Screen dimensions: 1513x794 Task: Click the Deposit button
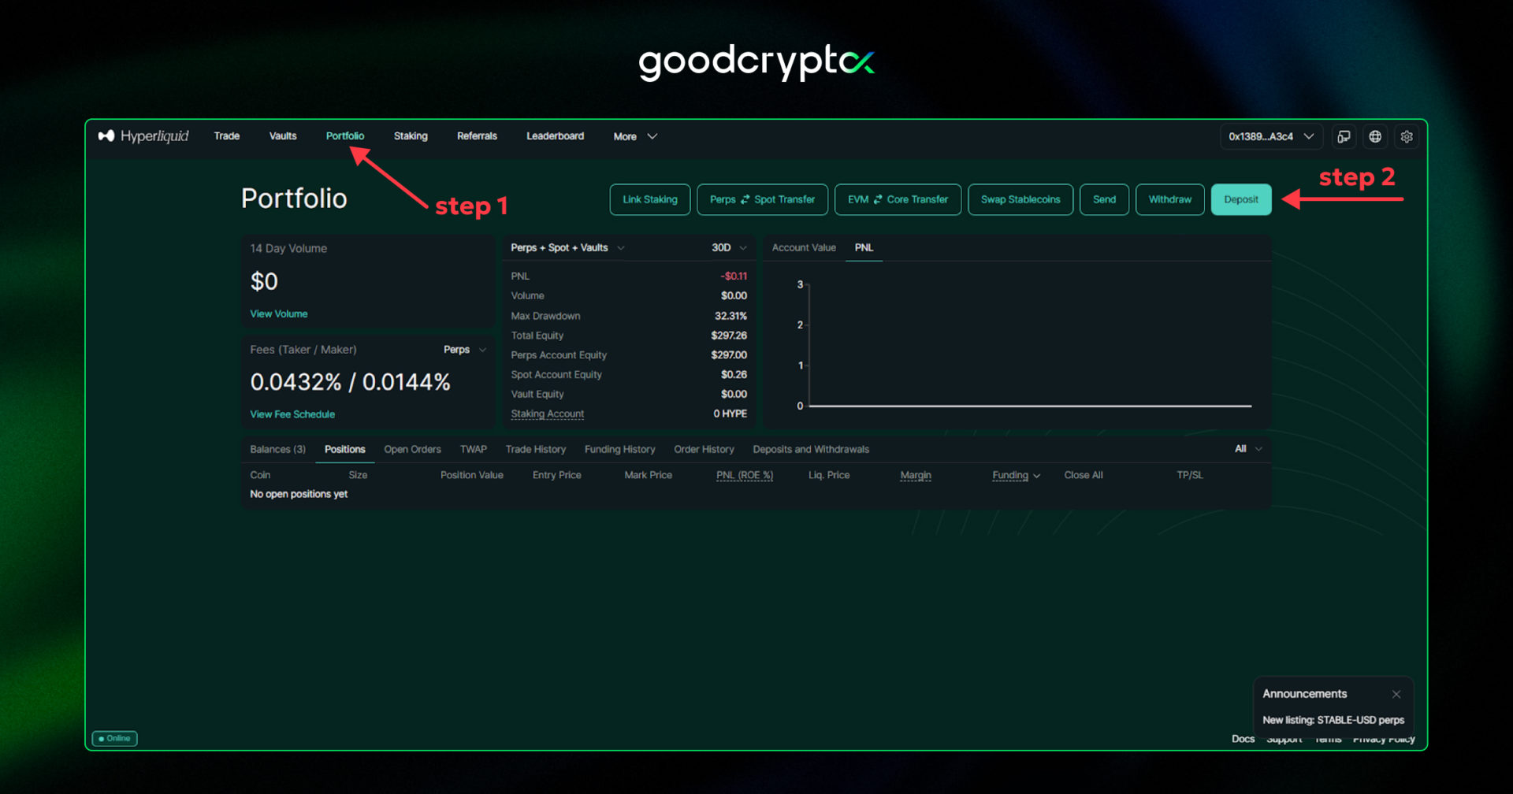coord(1240,199)
